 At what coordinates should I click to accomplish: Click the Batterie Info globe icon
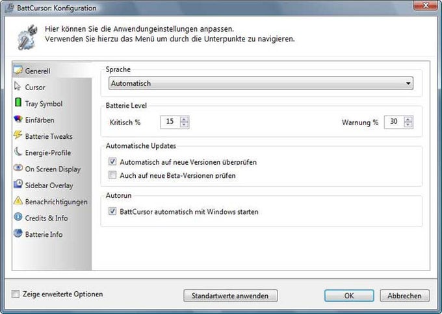18,234
